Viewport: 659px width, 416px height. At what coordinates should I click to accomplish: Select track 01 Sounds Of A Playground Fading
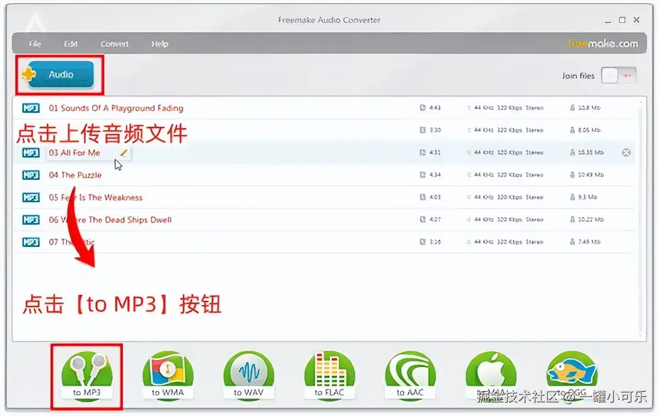[116, 108]
